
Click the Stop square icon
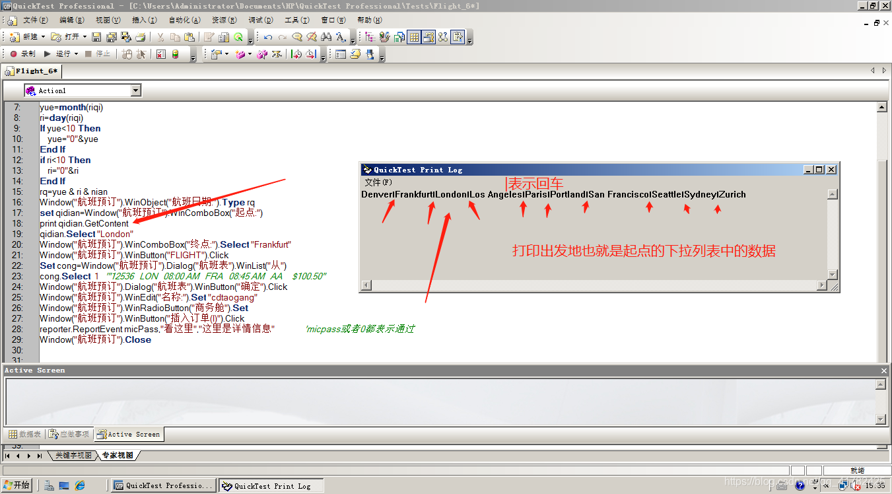point(89,54)
